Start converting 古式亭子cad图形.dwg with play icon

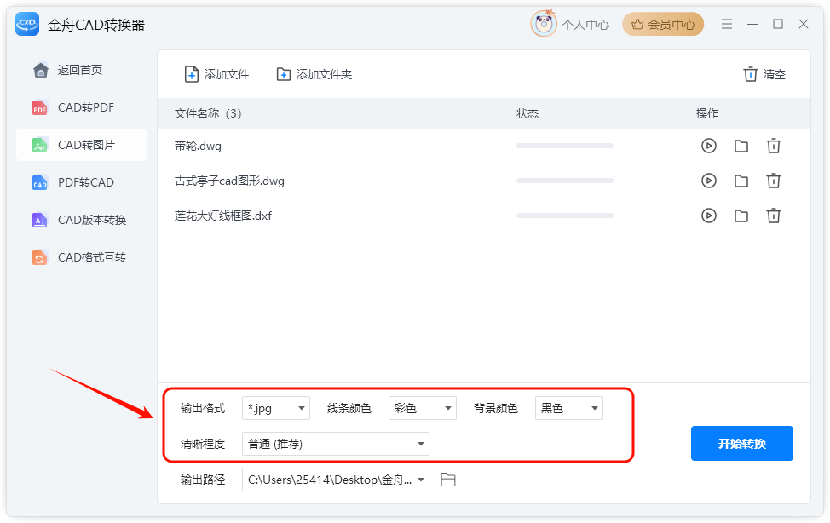709,181
